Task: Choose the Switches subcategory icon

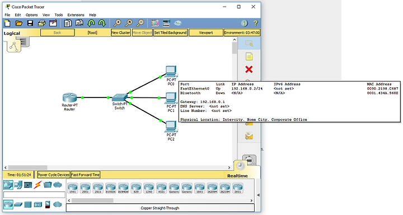Action: pyautogui.click(x=18, y=205)
